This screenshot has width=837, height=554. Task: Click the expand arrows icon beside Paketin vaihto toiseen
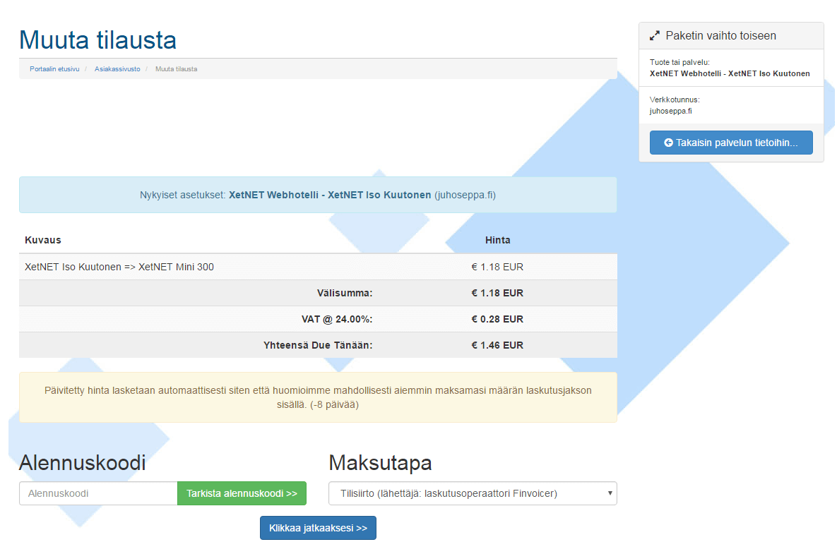click(x=655, y=35)
